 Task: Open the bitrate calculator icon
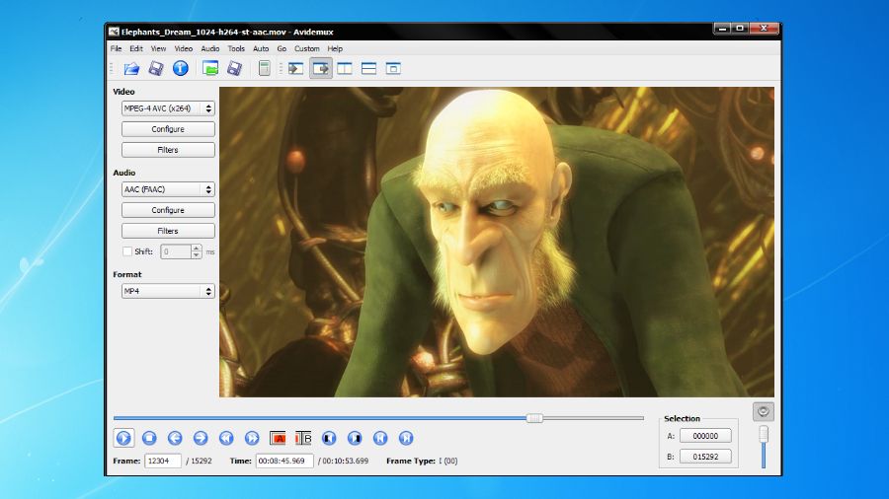(x=264, y=69)
